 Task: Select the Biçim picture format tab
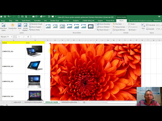click(x=122, y=21)
